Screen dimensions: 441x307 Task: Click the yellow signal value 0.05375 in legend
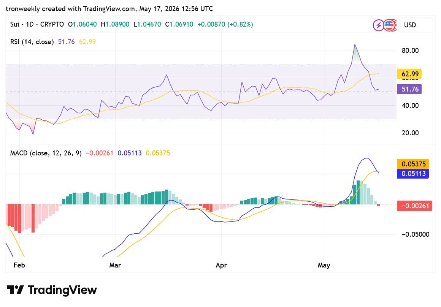pos(158,153)
